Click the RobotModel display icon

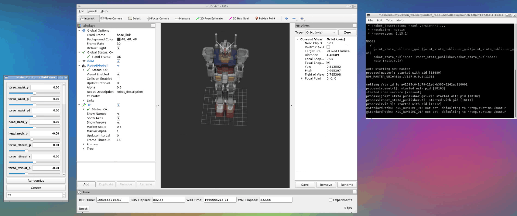coord(84,66)
